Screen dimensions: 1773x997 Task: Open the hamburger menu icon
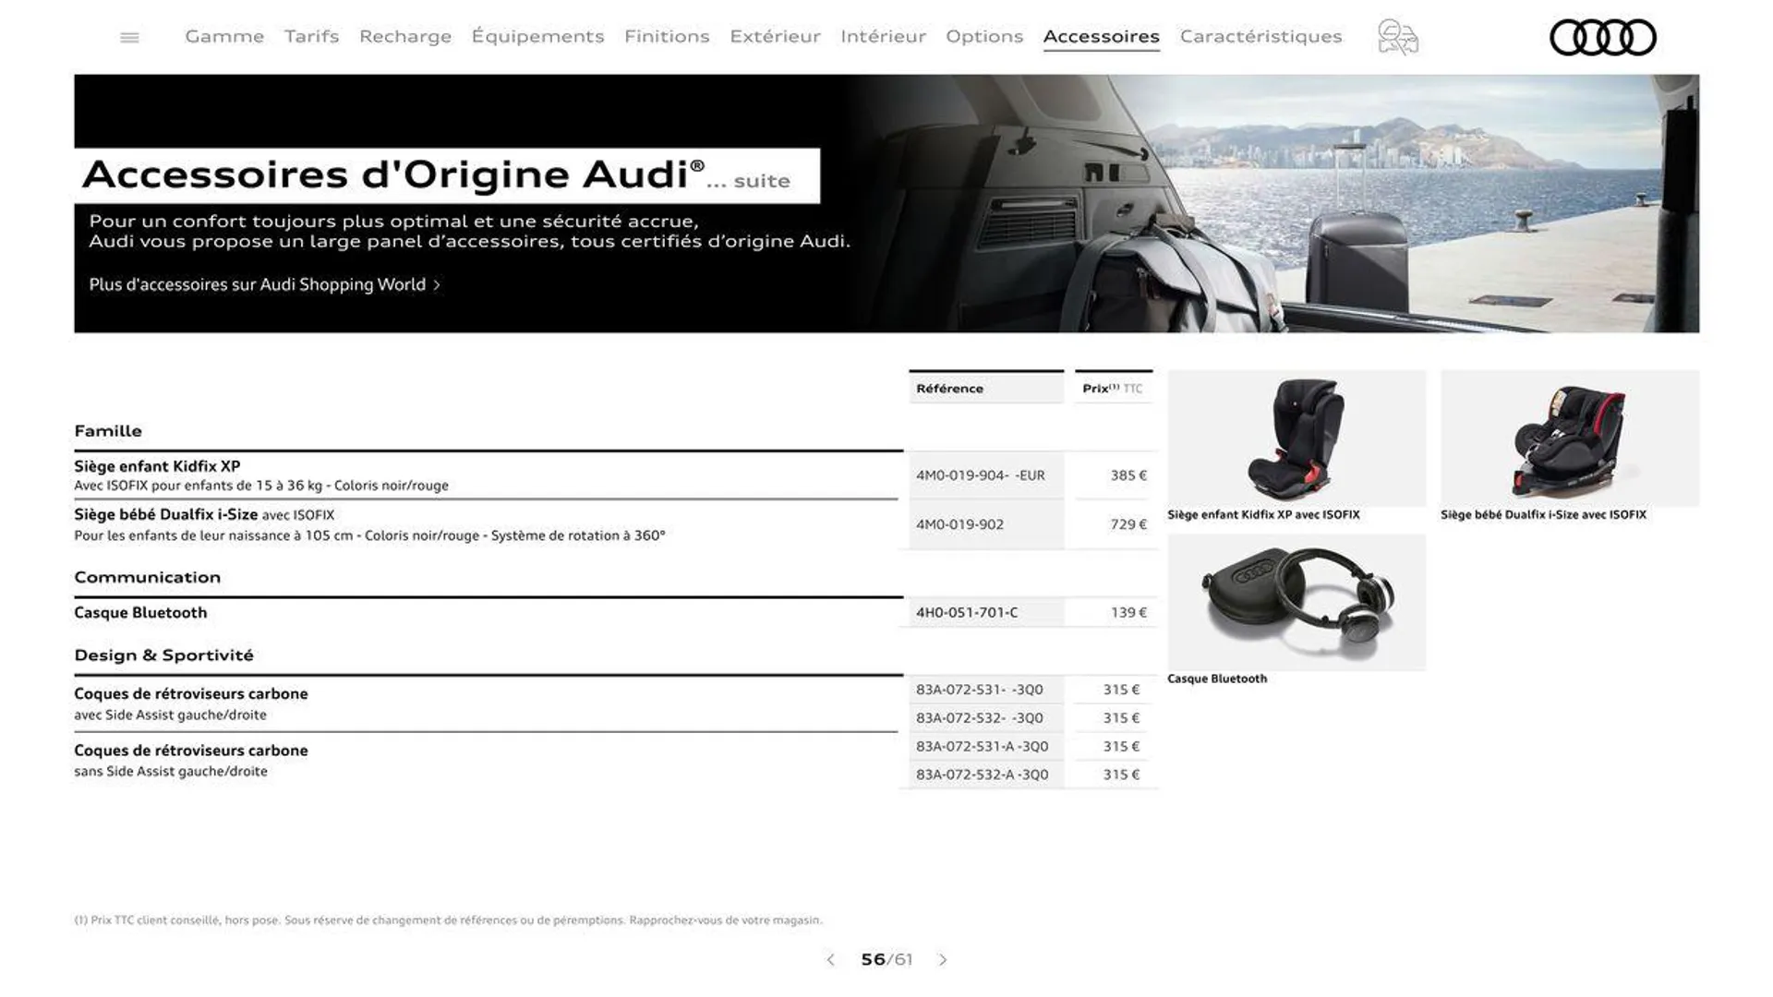[129, 38]
